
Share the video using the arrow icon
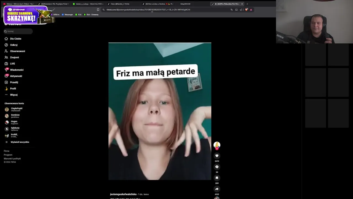pos(217,189)
